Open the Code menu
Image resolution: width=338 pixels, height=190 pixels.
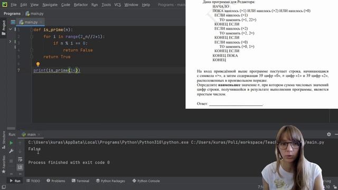tap(65, 5)
